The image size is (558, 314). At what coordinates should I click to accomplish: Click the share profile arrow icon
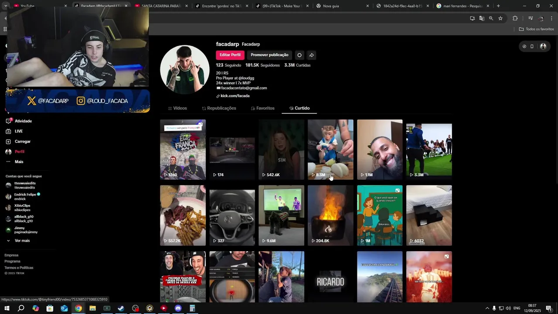[x=311, y=55]
